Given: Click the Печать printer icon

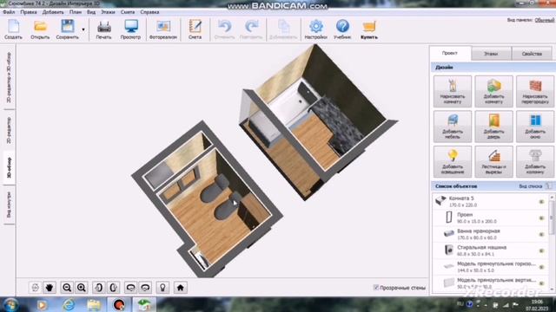Looking at the screenshot, I should 103,29.
